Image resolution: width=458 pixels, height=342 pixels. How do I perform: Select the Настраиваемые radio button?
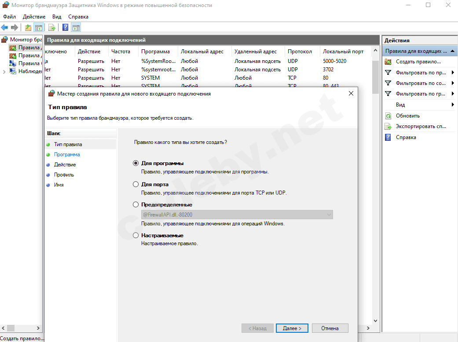pos(136,235)
